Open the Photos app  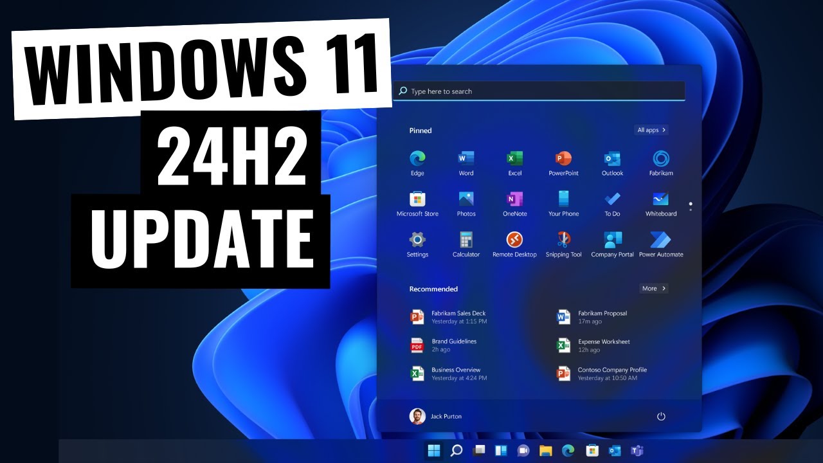click(x=466, y=203)
